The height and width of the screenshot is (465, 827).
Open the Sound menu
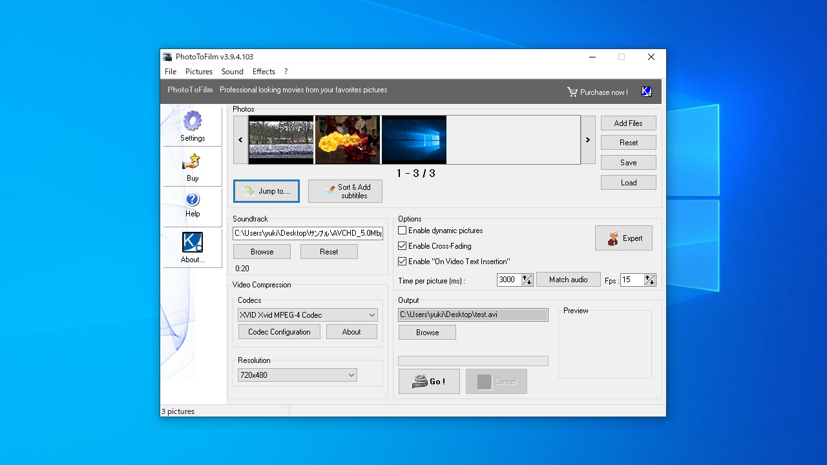pyautogui.click(x=233, y=72)
